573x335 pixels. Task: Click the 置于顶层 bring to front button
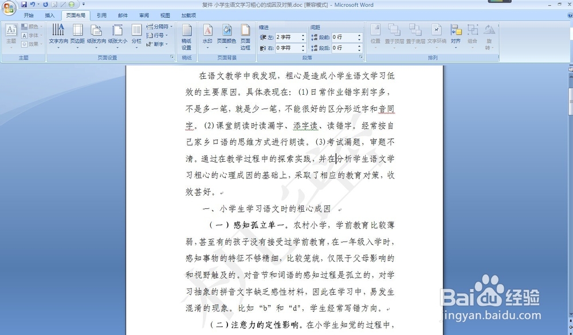point(394,36)
